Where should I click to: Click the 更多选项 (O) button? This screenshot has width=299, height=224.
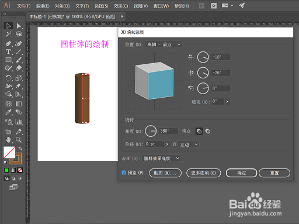coord(204,173)
